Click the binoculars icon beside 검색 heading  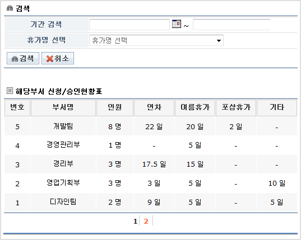(10, 8)
